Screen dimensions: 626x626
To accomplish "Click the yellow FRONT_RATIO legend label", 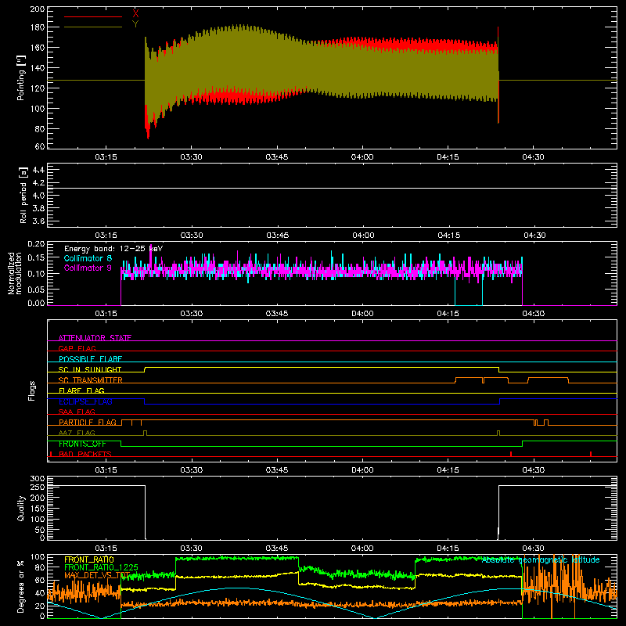I will [89, 559].
